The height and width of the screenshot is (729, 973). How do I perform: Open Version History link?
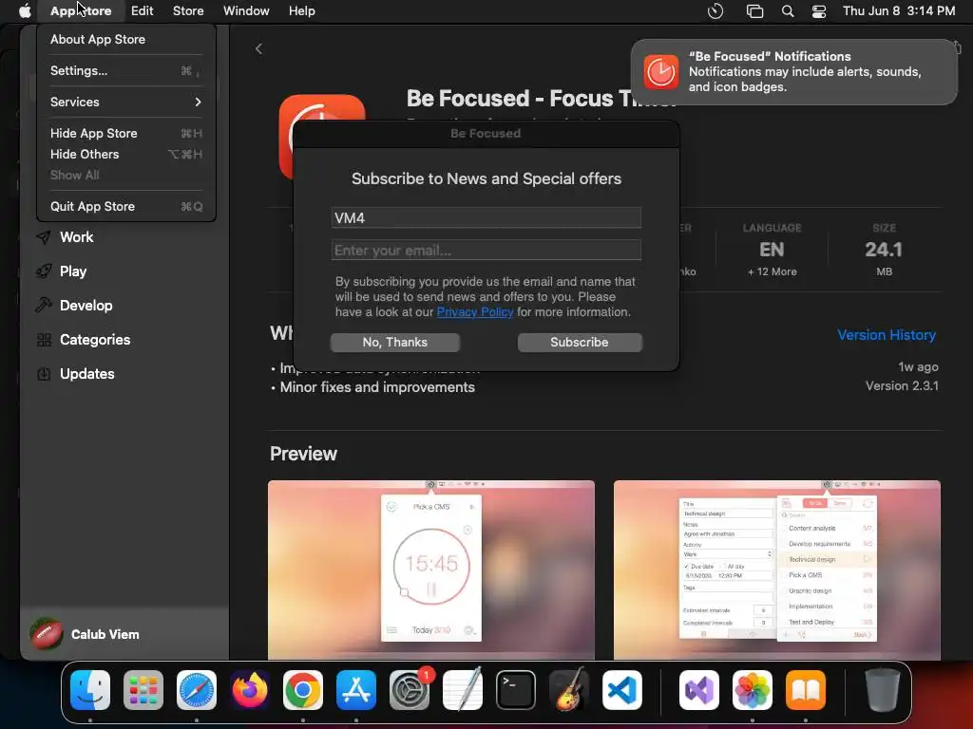click(x=887, y=335)
